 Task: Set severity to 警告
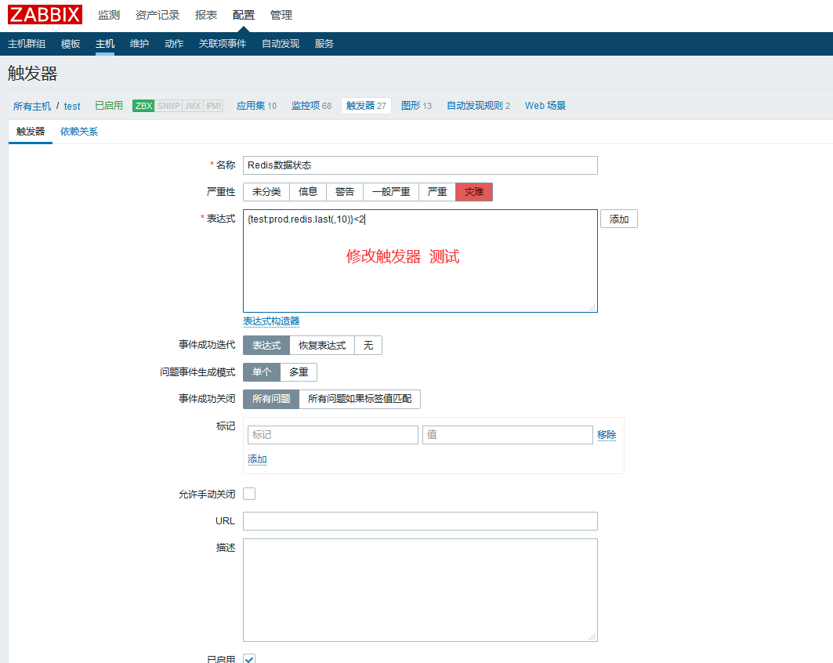(345, 192)
